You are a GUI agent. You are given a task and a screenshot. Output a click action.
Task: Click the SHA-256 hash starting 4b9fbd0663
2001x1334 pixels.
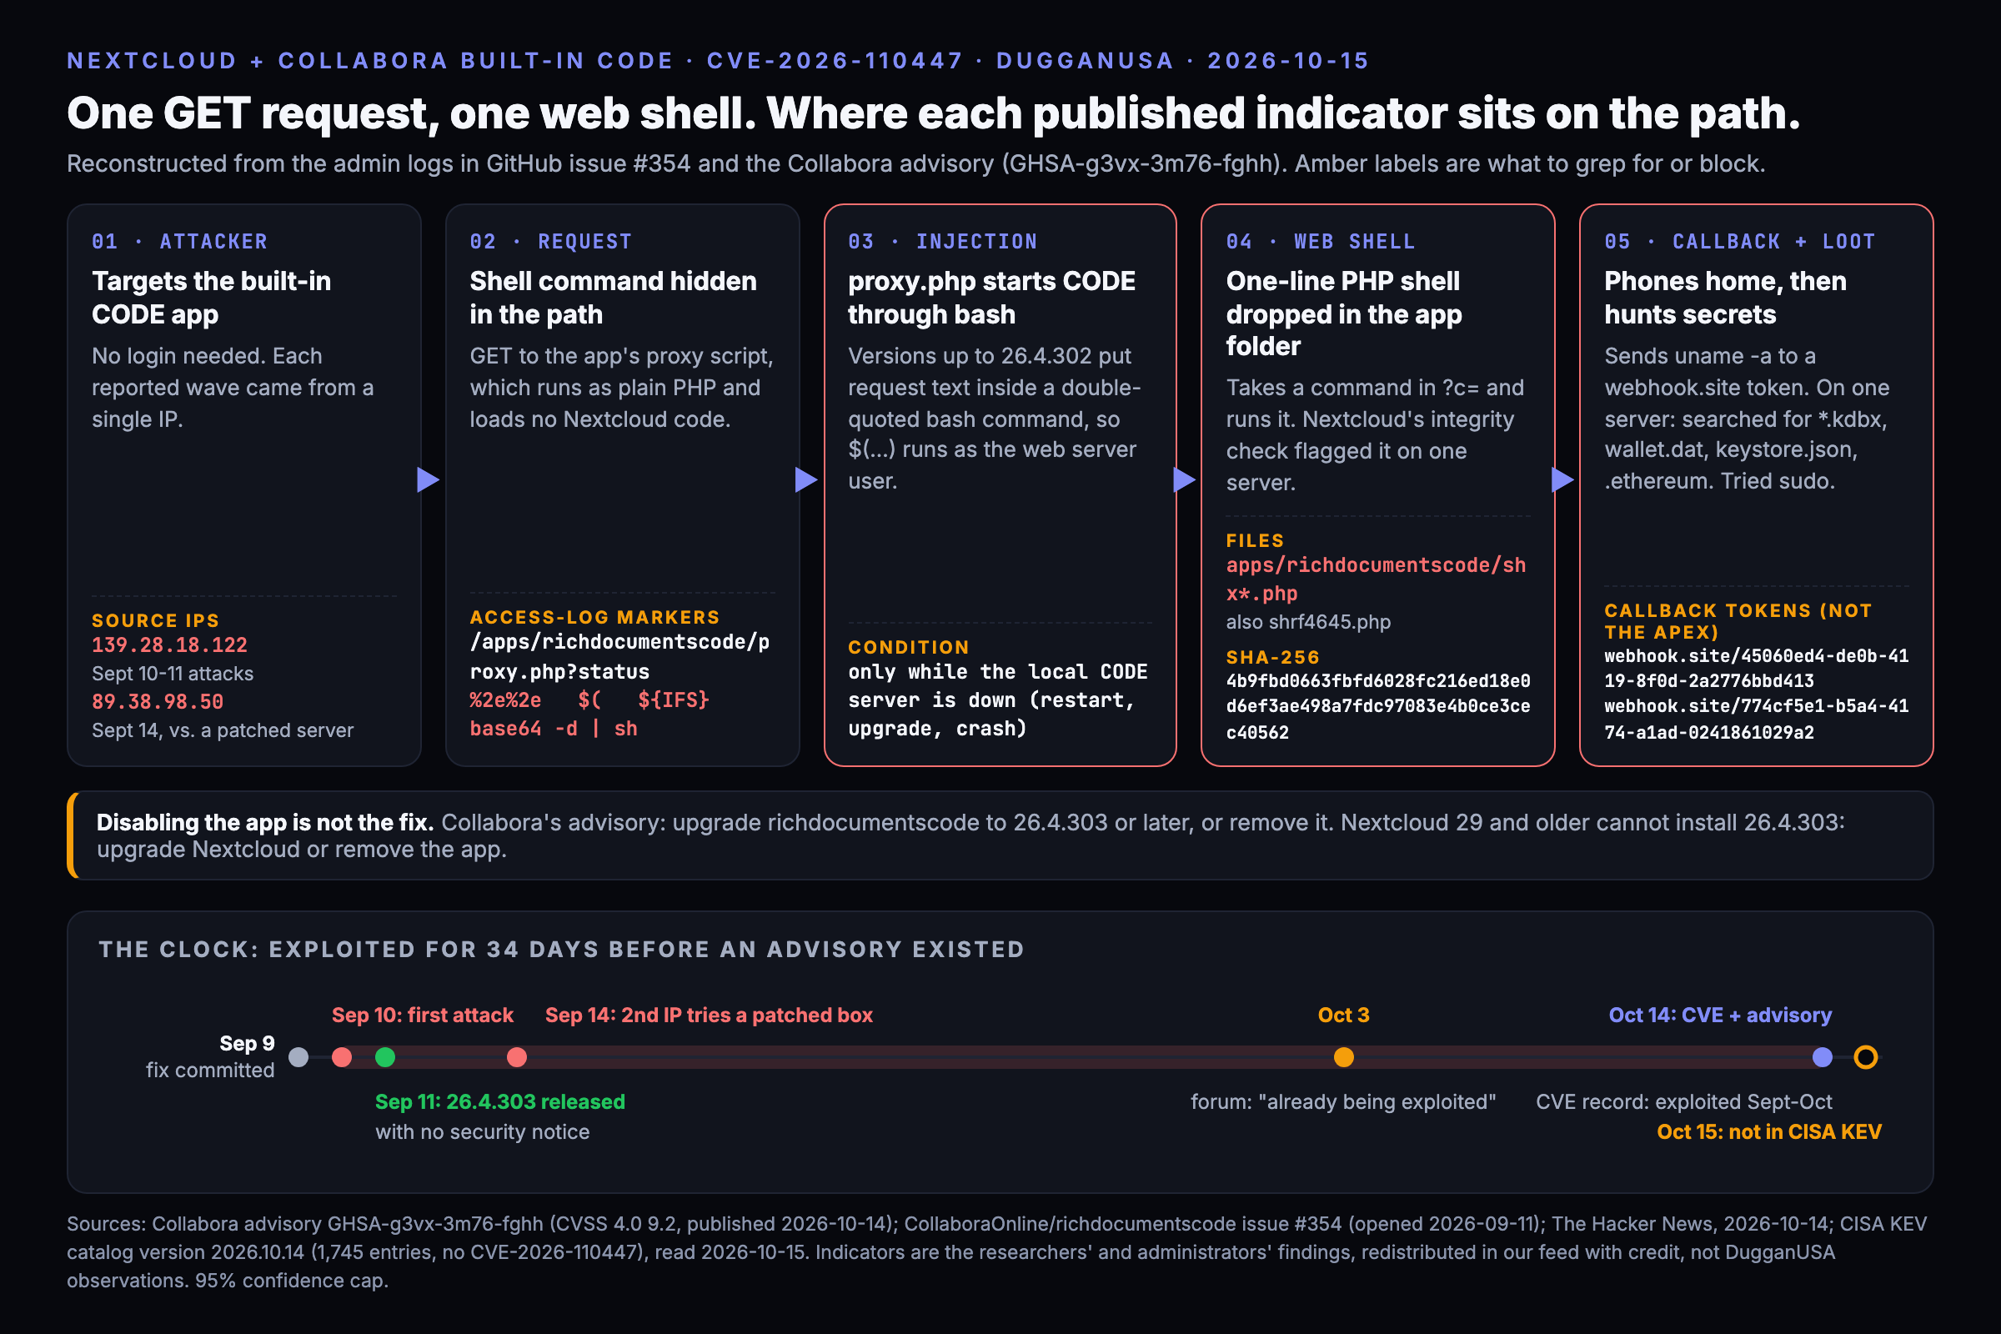(1378, 706)
